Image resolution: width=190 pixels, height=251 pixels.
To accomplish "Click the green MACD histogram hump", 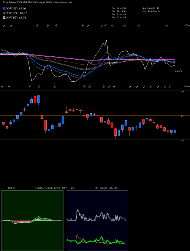I will point(40,219).
